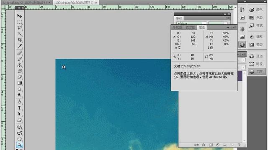268x150 pixels.
Task: Click the 文档:205.1K/205.1K readout
Action: pyautogui.click(x=187, y=66)
